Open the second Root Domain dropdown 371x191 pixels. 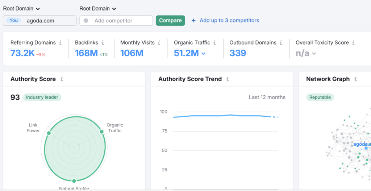98,9
